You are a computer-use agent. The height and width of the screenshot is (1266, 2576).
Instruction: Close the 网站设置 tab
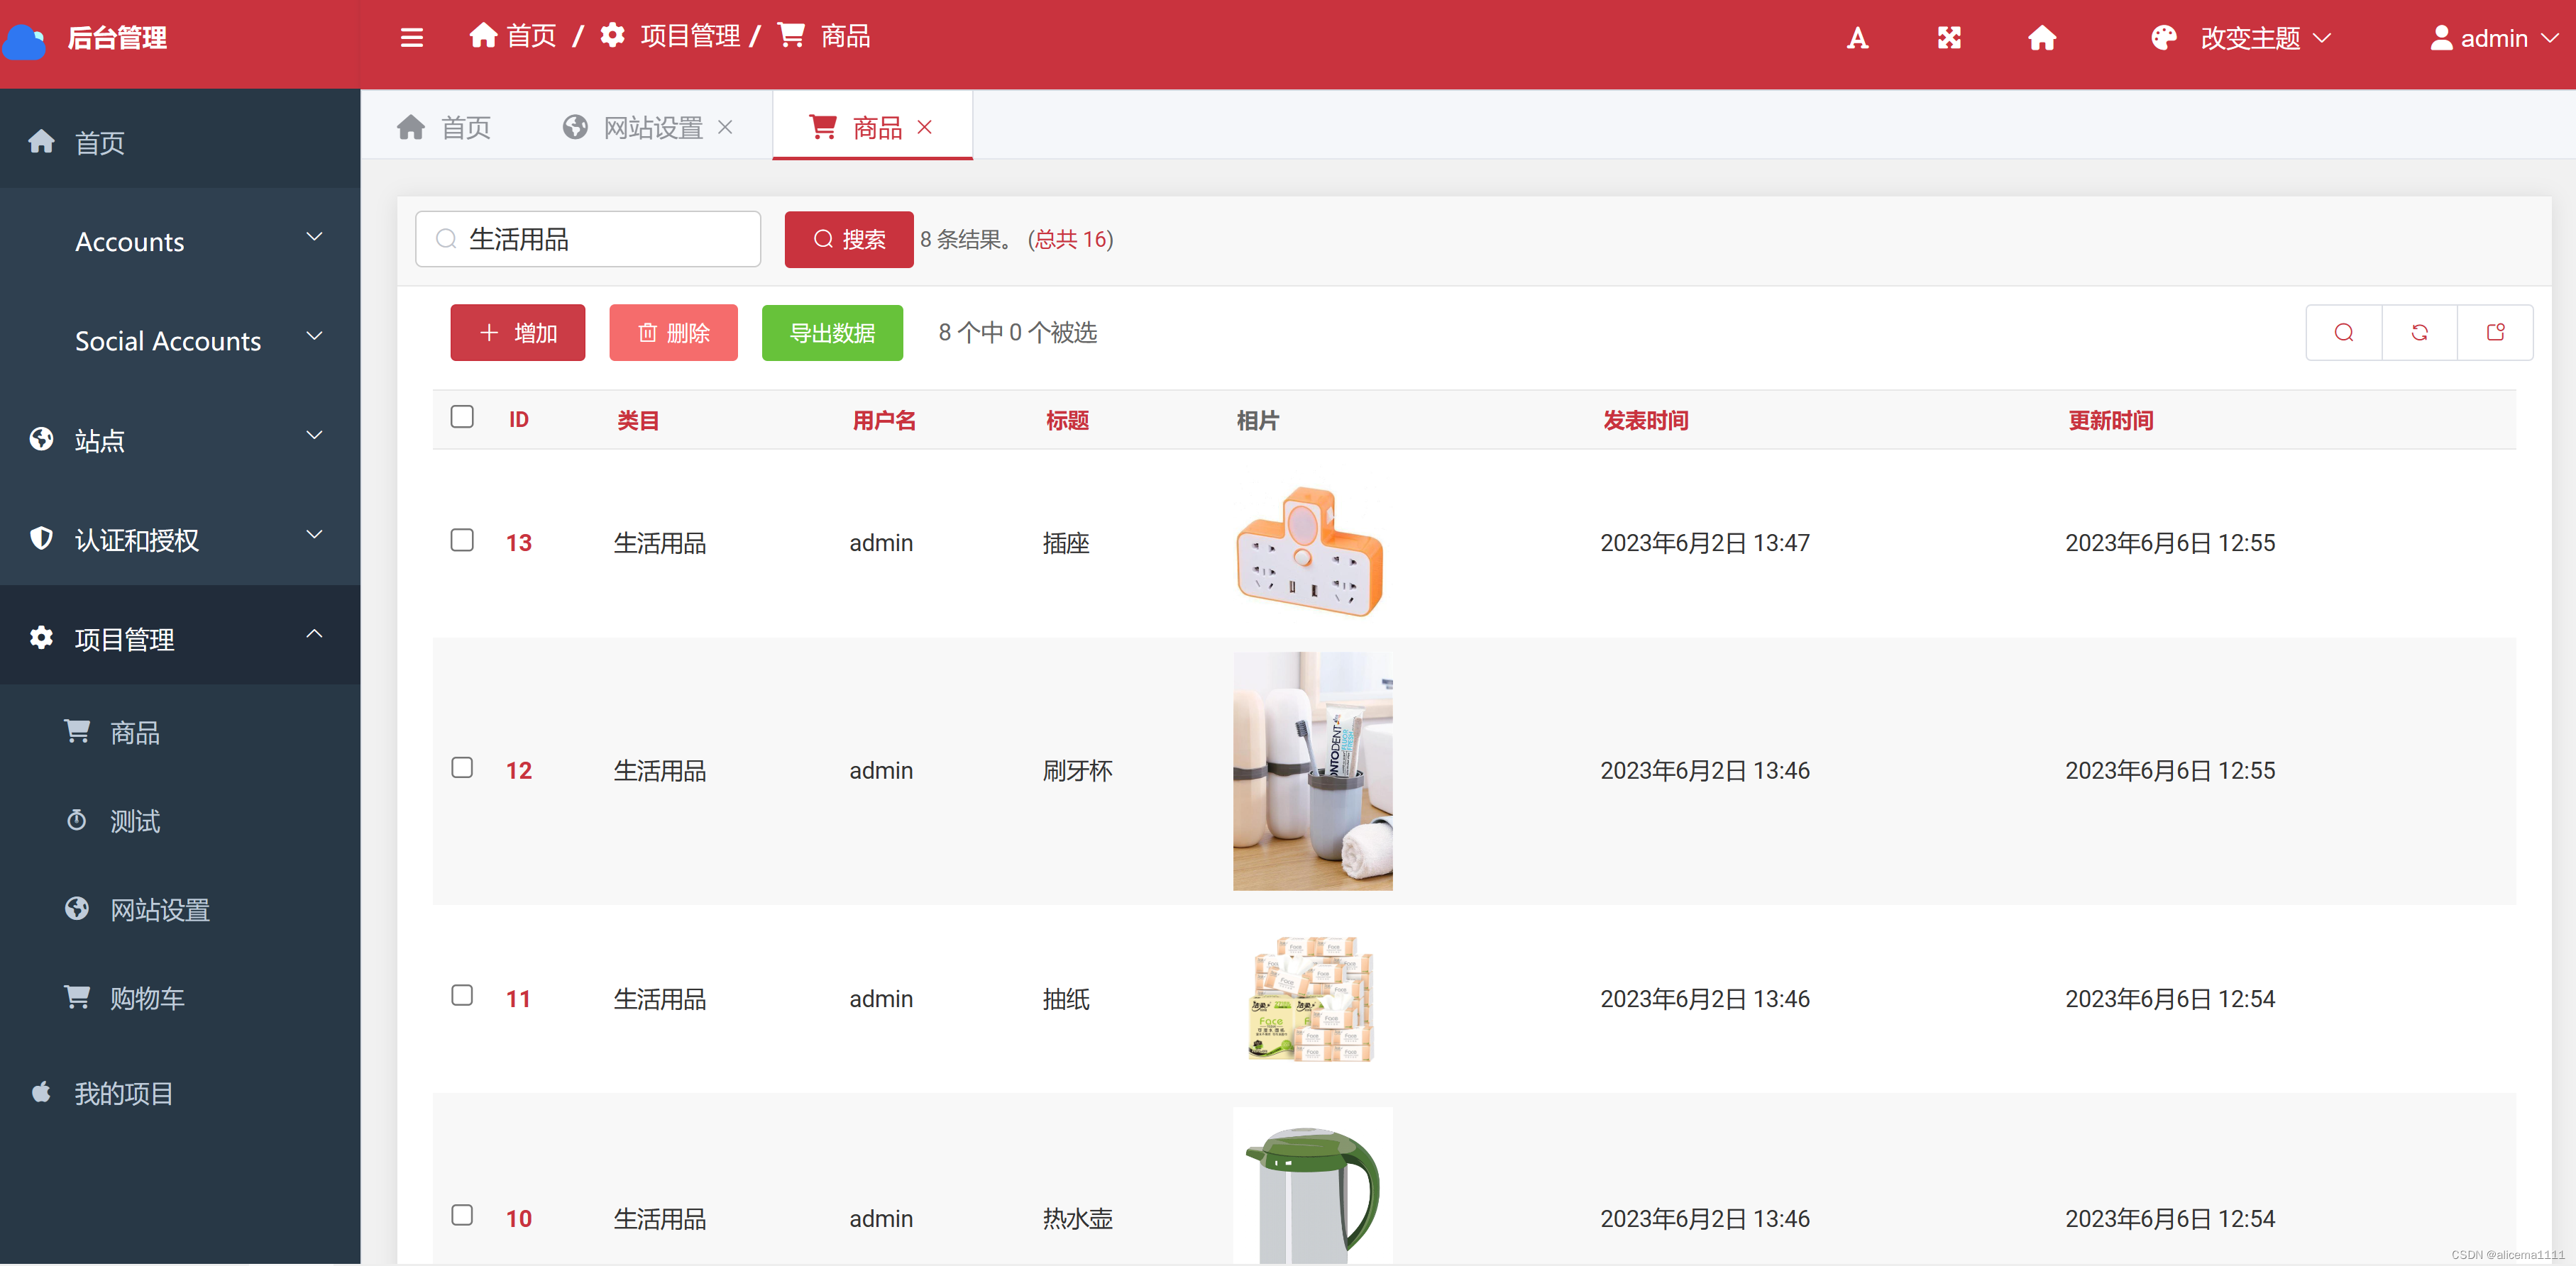click(726, 127)
